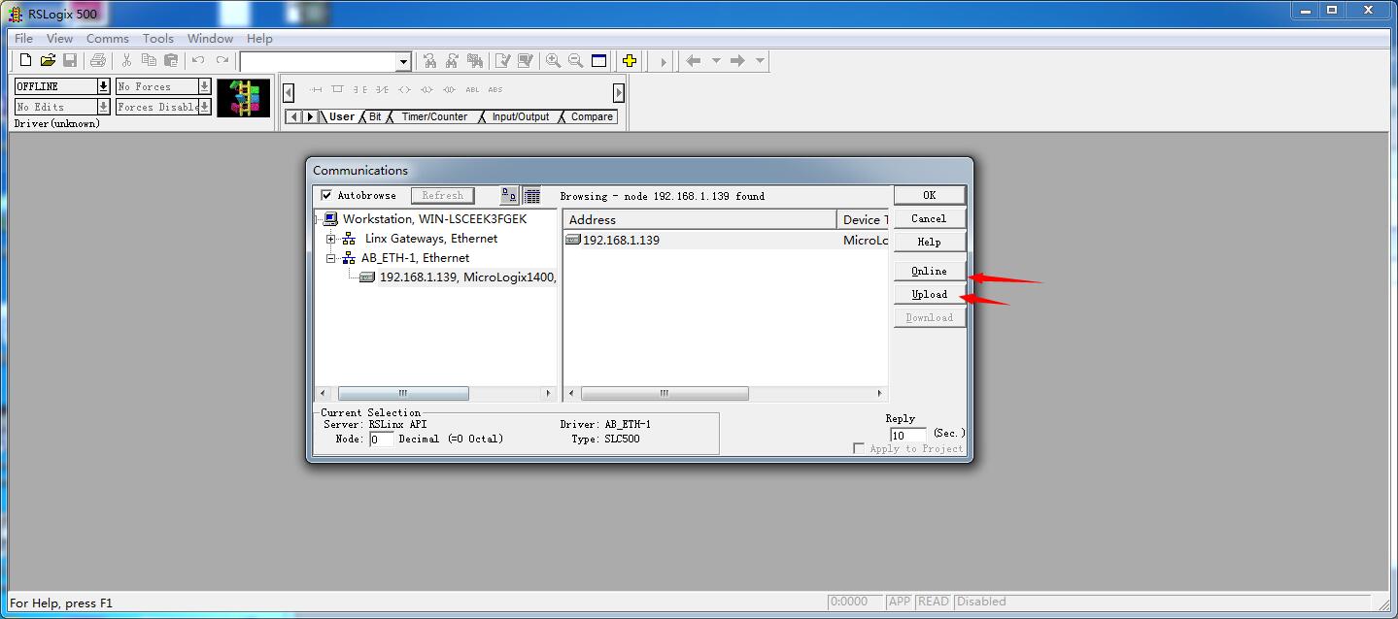Insert output energize coil instruction
Viewport: 1398px width, 619px height.
coord(404,89)
